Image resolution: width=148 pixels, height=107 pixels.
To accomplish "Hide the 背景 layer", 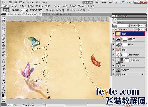I will pyautogui.click(x=114, y=74).
